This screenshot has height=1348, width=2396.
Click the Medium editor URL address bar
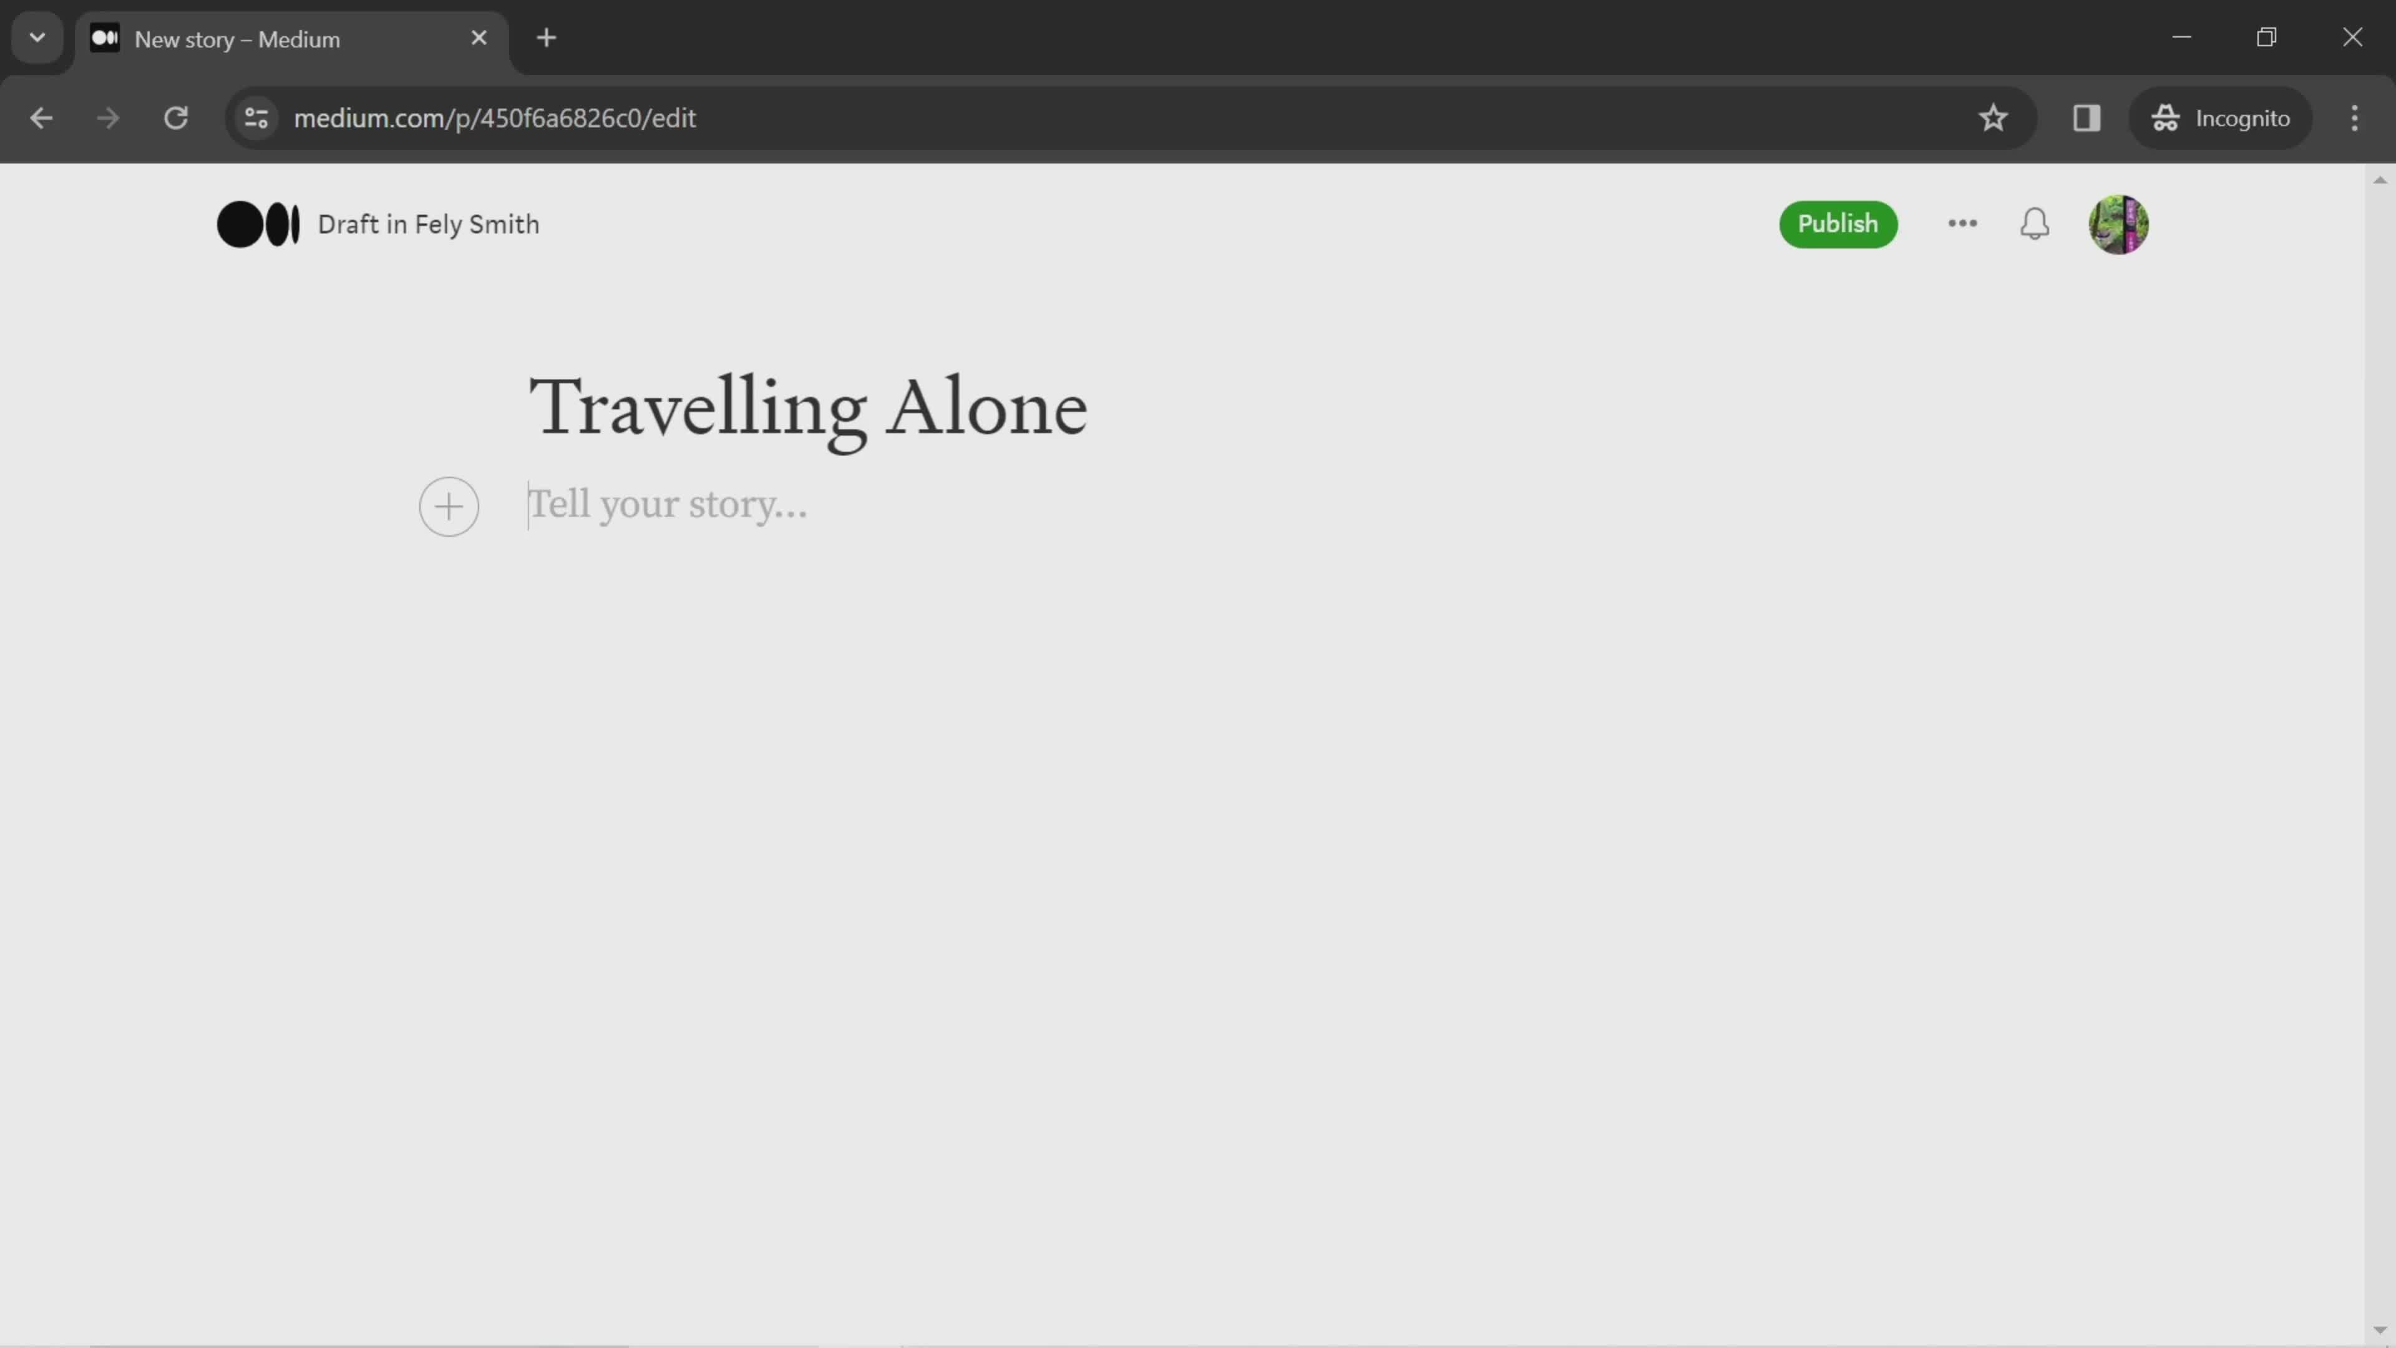pos(494,117)
